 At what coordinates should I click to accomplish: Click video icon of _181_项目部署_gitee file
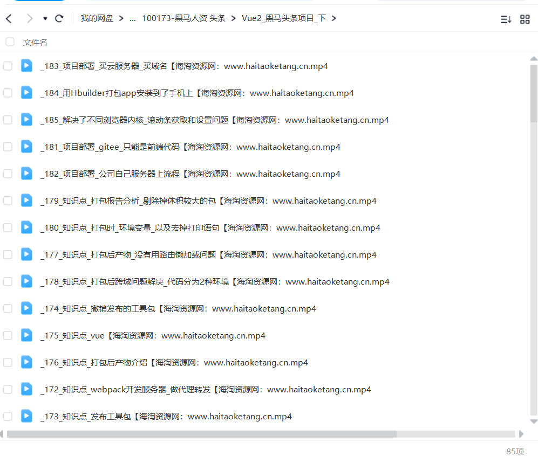click(26, 146)
